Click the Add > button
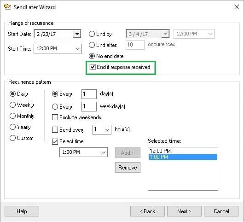 click(x=128, y=153)
